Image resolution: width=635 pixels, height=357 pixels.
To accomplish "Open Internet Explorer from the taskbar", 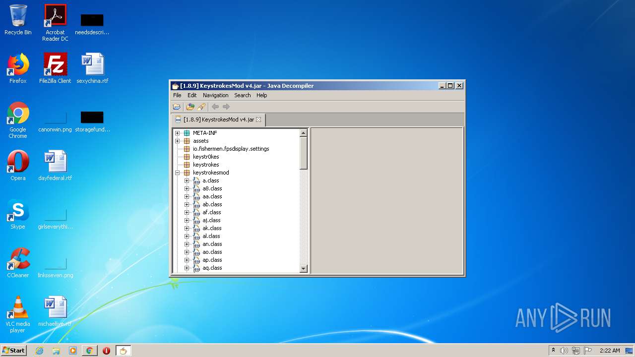I will [40, 351].
